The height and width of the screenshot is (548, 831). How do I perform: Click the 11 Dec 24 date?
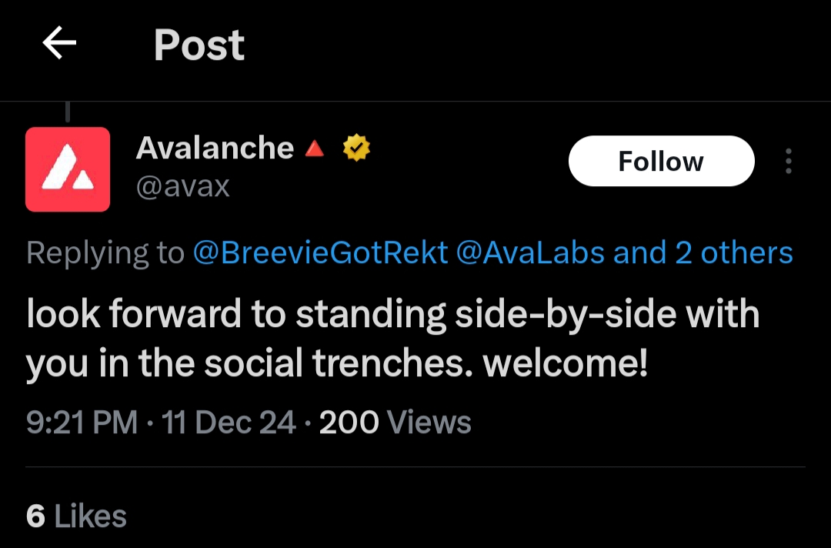229,422
